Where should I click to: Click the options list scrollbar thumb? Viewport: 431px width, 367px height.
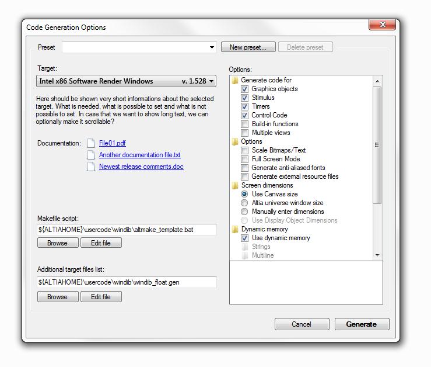pyautogui.click(x=377, y=145)
